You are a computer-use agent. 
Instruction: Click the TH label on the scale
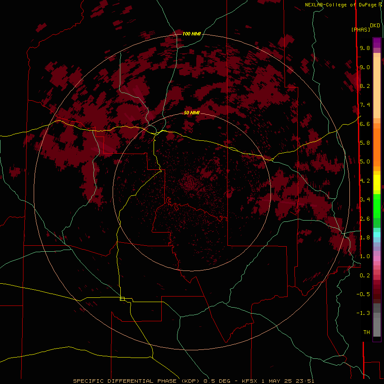coord(367,332)
